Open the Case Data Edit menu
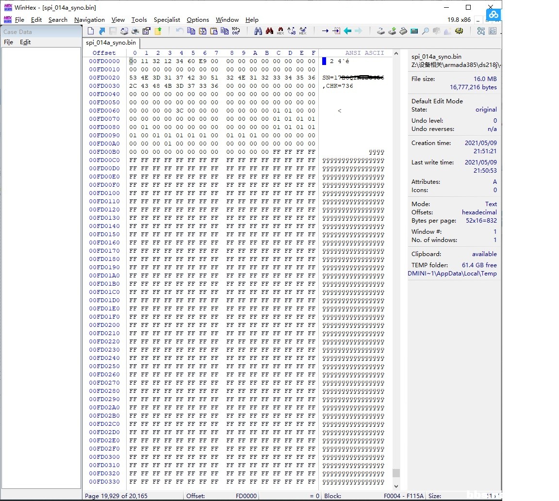 point(25,42)
